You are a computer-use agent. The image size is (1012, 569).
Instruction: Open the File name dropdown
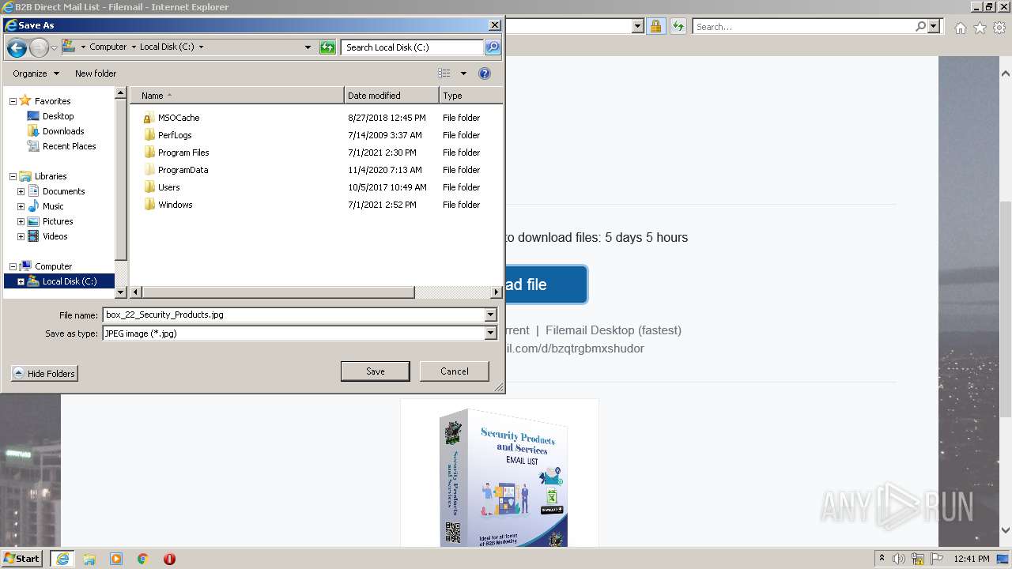491,315
